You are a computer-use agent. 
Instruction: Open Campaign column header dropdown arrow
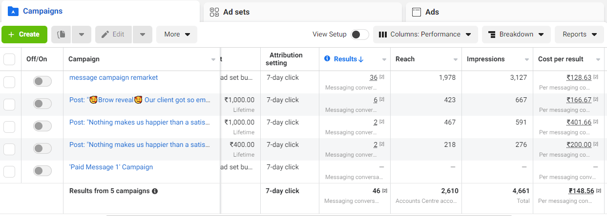(x=213, y=60)
